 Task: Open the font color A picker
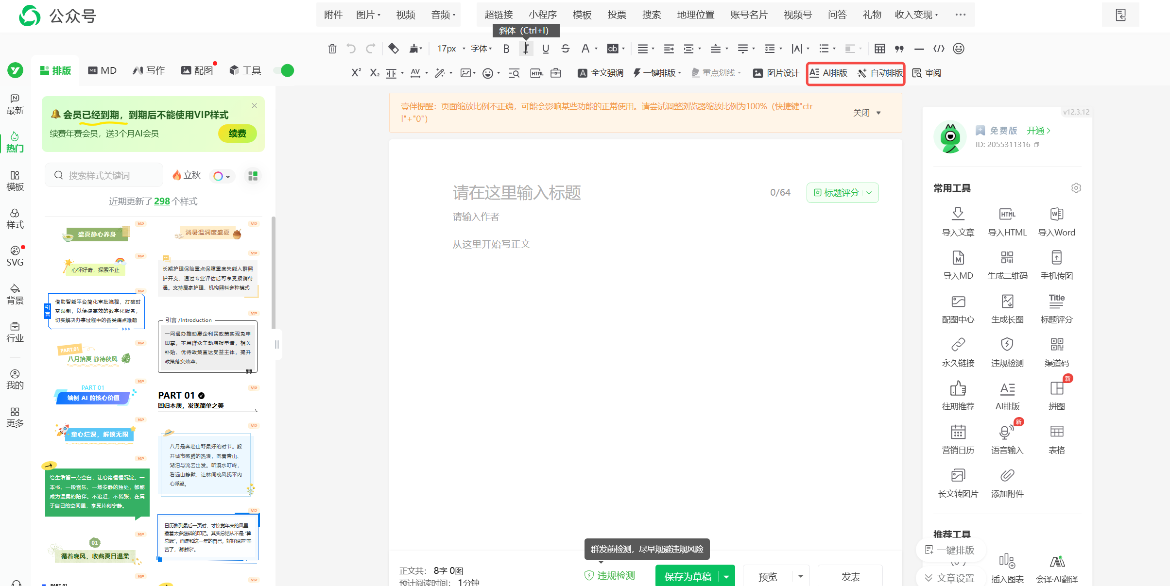tap(588, 49)
